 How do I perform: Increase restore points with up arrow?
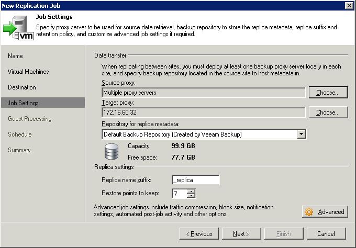192,191
